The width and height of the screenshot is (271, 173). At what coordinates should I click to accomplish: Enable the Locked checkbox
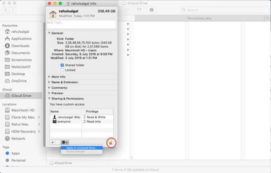tap(62, 70)
